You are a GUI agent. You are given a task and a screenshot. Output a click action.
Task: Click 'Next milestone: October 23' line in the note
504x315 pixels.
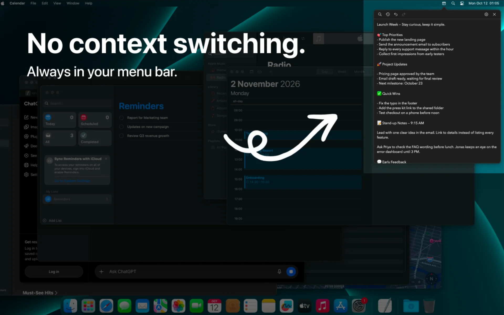(400, 83)
